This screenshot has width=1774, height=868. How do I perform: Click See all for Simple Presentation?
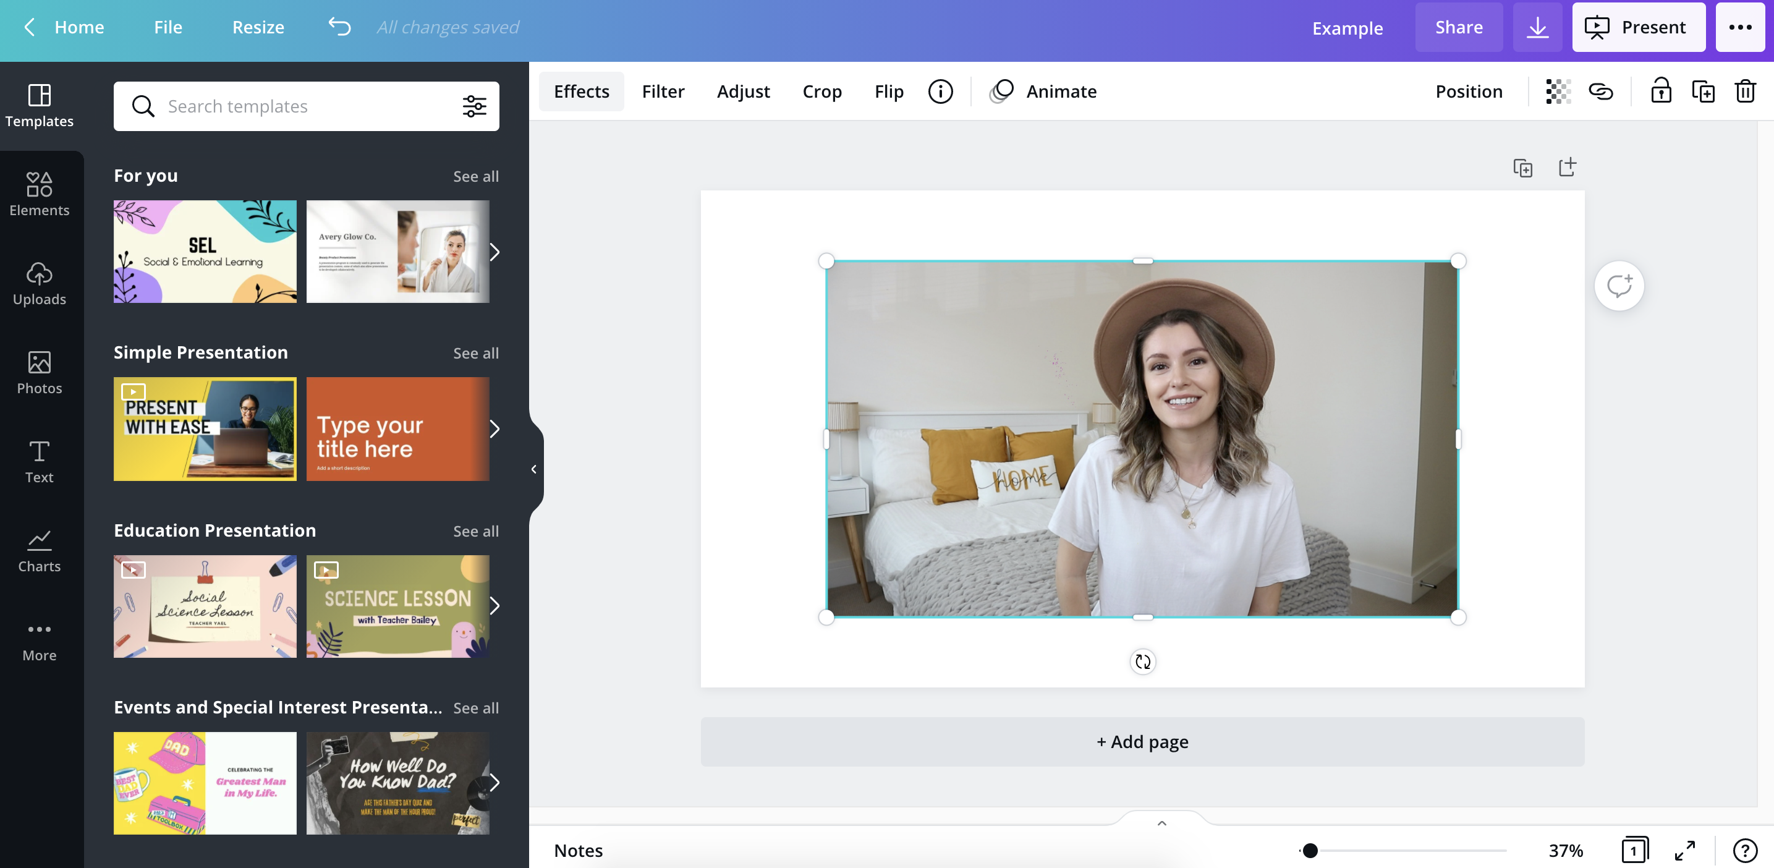(x=476, y=353)
